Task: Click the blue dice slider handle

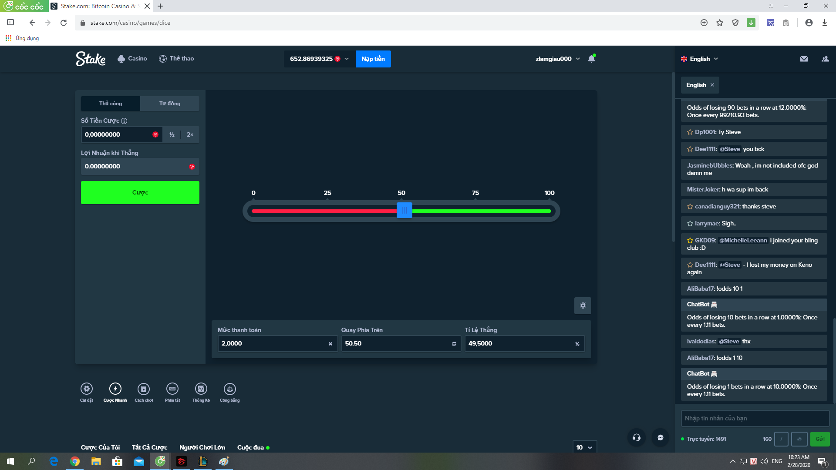Action: [x=404, y=211]
